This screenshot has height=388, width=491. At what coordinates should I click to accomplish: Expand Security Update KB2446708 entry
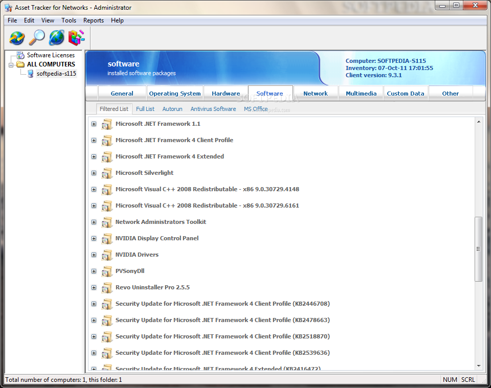94,304
